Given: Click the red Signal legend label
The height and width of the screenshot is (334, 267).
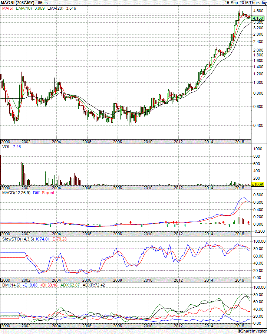Looking at the screenshot, I should pos(48,193).
